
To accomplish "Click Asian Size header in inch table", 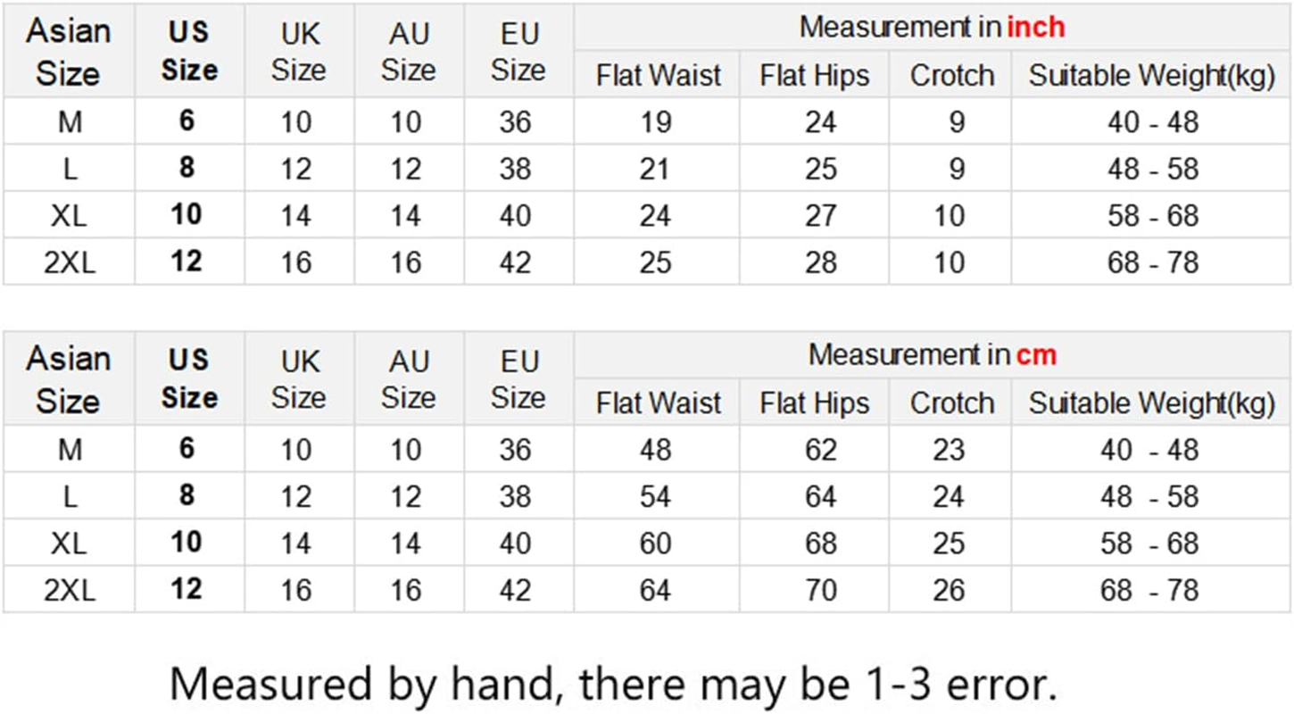I will [x=68, y=52].
